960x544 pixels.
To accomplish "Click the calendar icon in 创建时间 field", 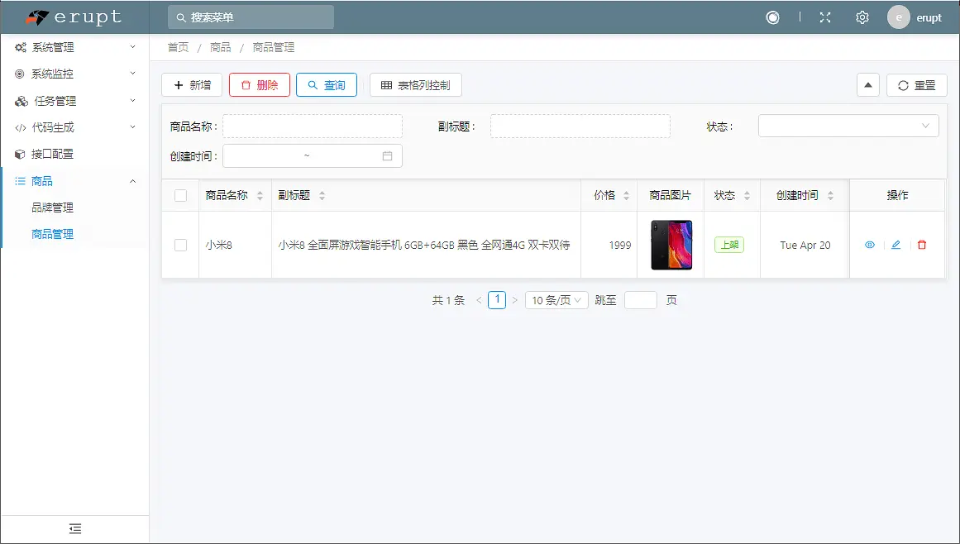I will [389, 155].
